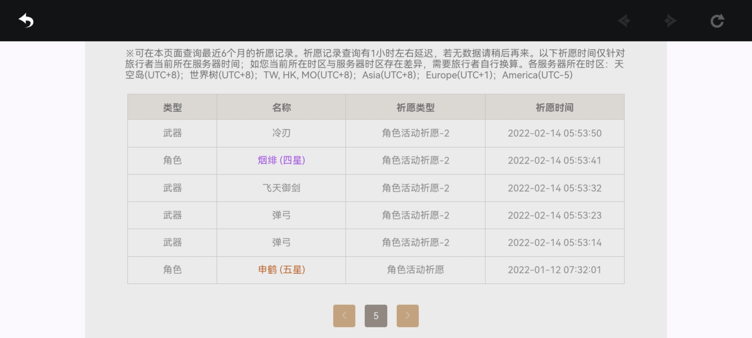Click the 冷刃 item name

coord(281,133)
